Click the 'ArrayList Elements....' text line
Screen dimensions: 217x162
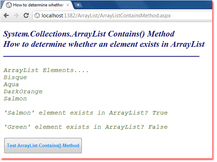pos(46,70)
